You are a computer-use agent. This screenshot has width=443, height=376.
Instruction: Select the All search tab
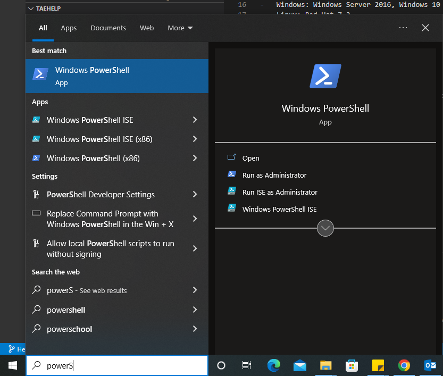click(x=43, y=28)
